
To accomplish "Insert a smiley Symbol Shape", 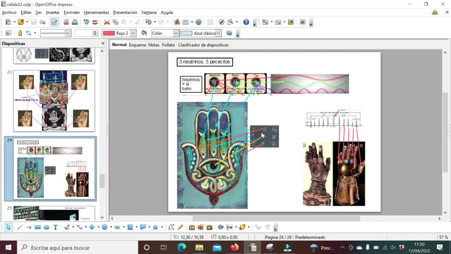I will (x=105, y=227).
